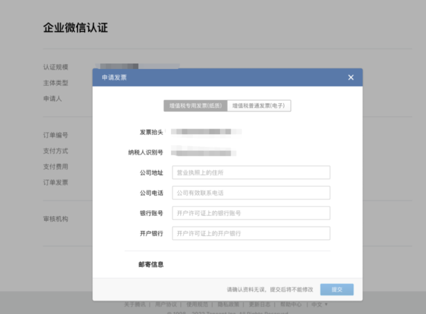Image resolution: width=426 pixels, height=314 pixels.
Task: Open the 更新日志 footer link
Action: click(259, 304)
